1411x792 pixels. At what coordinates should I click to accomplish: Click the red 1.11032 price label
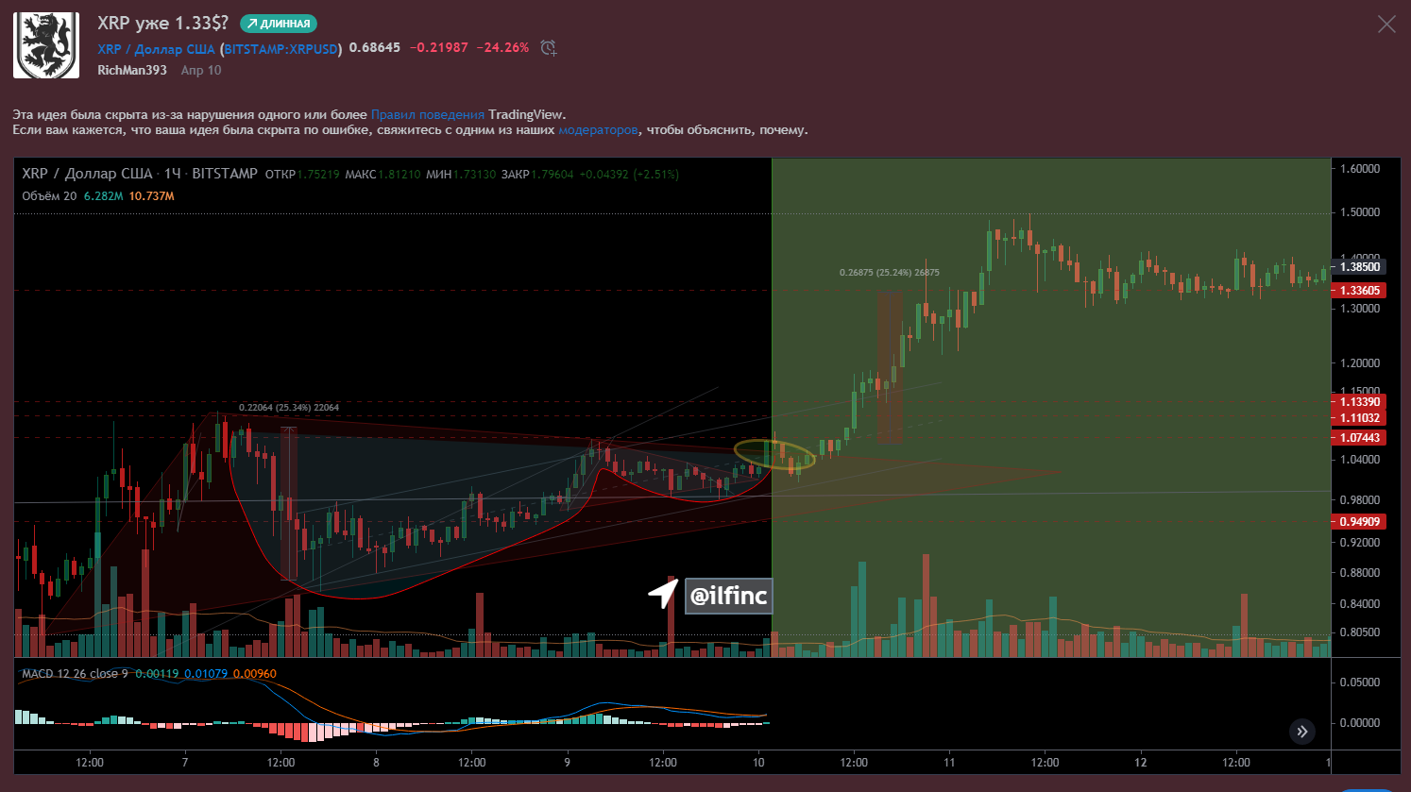1359,418
